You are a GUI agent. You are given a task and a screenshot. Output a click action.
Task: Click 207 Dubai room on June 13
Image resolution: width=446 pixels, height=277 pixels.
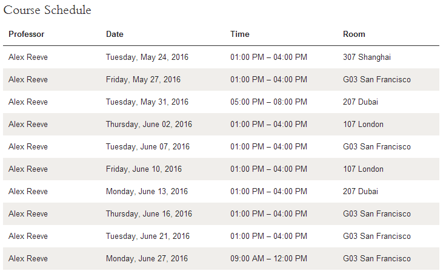[361, 191]
